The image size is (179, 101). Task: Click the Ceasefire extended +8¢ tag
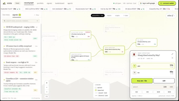click(12, 89)
